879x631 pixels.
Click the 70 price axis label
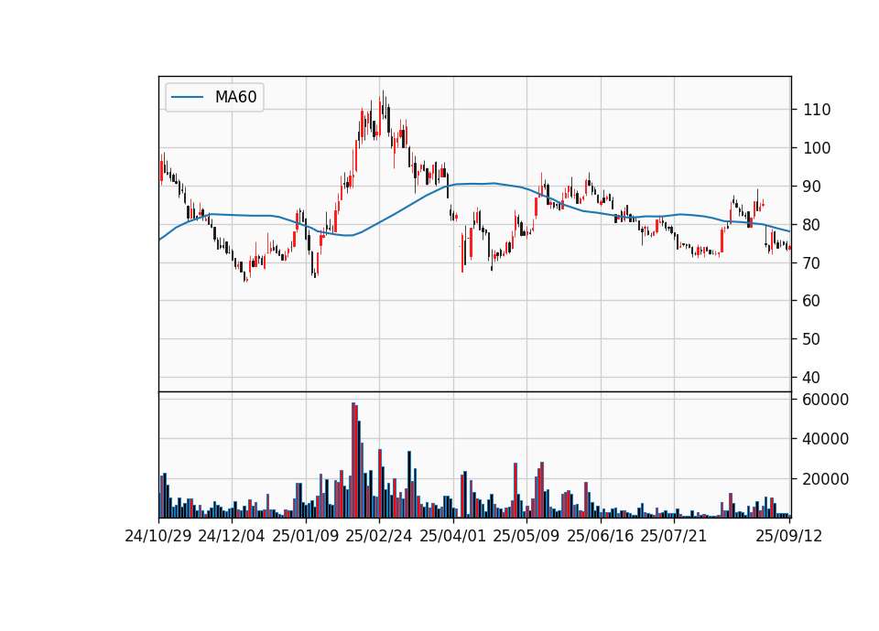pos(812,262)
